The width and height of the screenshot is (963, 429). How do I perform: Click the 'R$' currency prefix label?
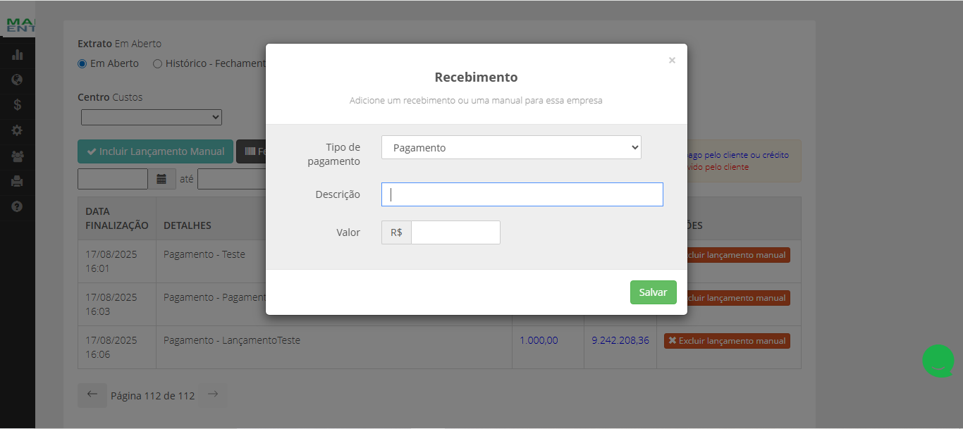tap(396, 232)
